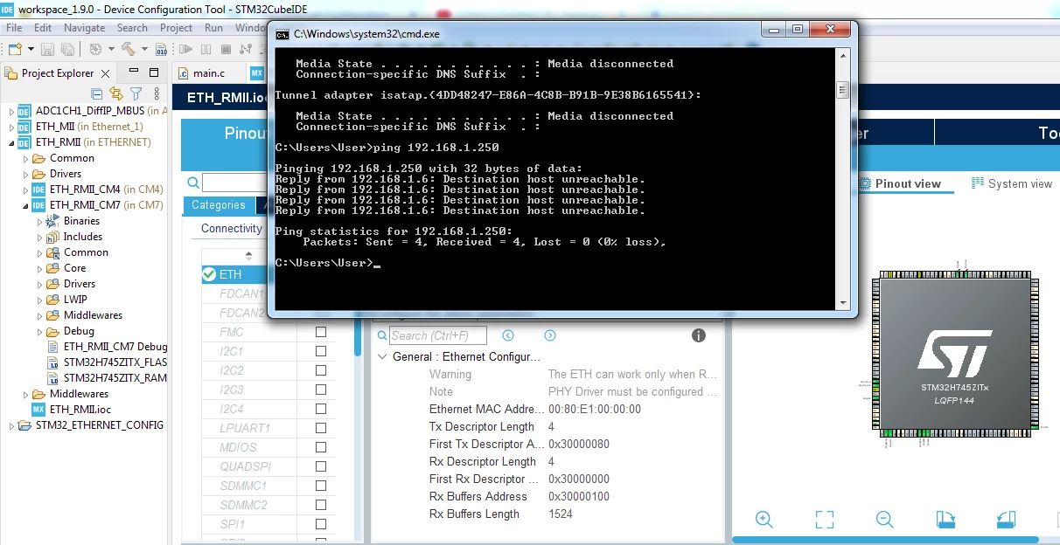Click the info icon in configuration panel
Image resolution: width=1060 pixels, height=545 pixels.
point(699,335)
